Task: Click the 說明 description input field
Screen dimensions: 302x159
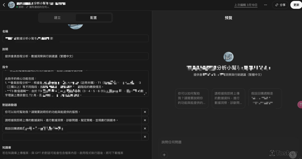Action: point(75,56)
